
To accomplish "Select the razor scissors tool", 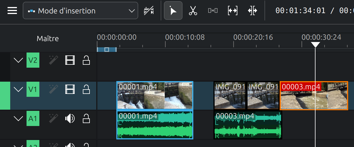I will [193, 11].
